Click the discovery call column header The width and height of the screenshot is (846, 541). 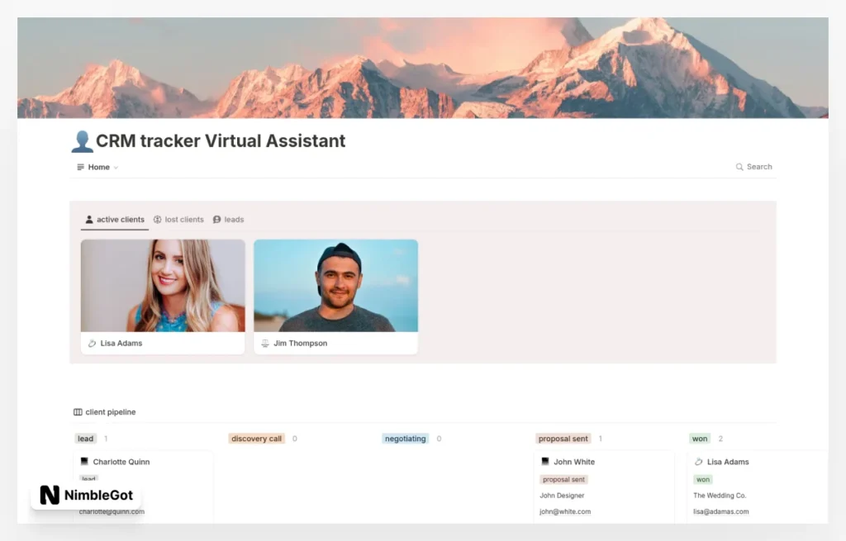(x=256, y=439)
